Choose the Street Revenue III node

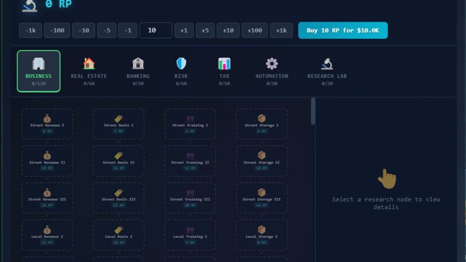point(47,198)
